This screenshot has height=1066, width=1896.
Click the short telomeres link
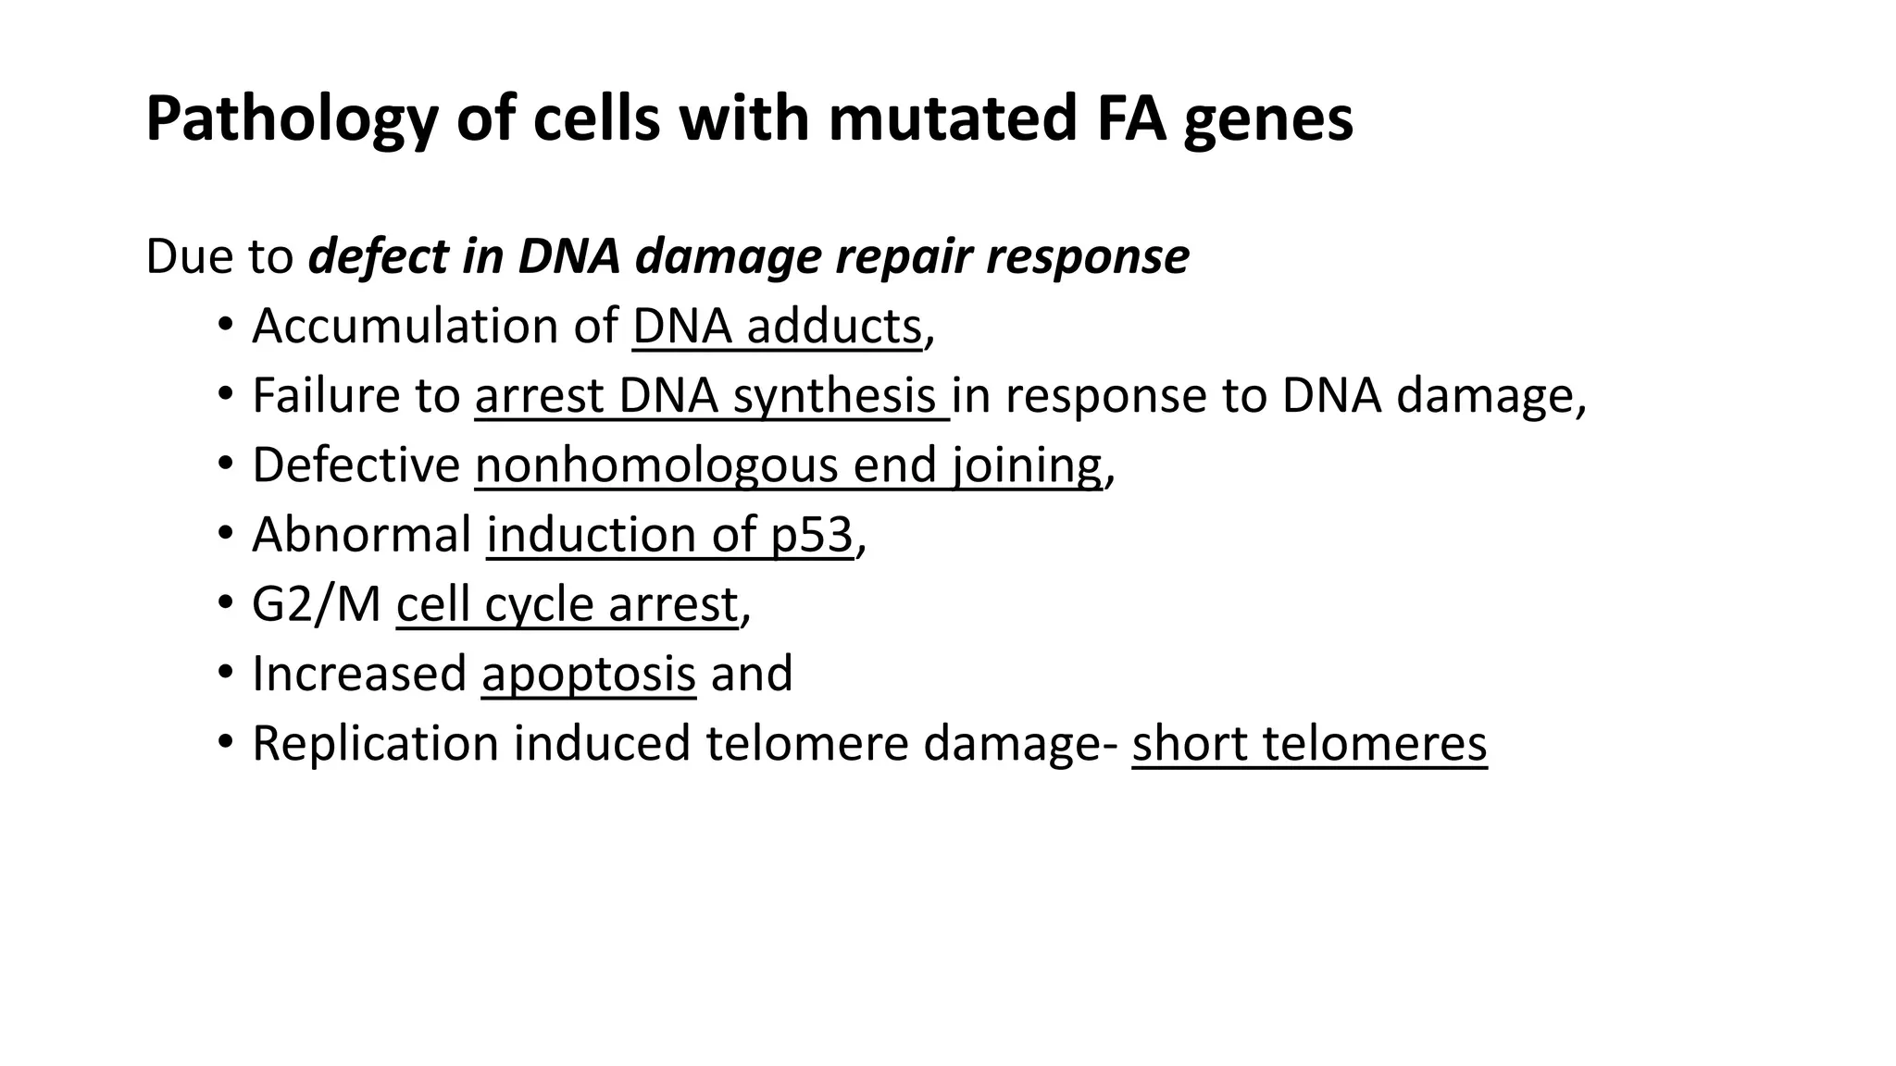click(1309, 743)
